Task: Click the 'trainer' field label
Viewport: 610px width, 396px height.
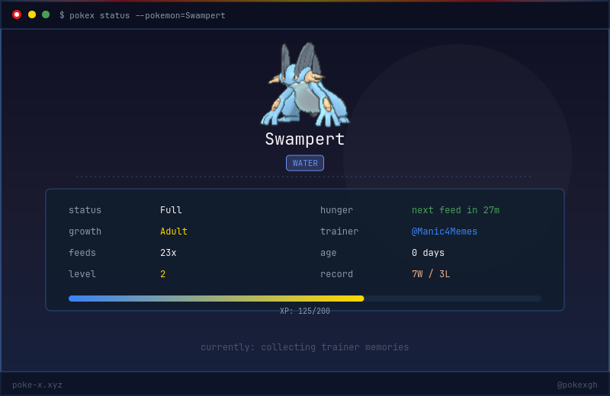Action: [x=339, y=232]
